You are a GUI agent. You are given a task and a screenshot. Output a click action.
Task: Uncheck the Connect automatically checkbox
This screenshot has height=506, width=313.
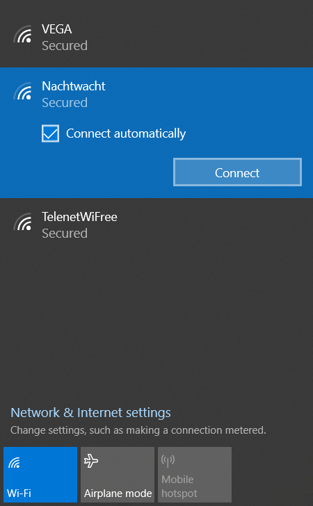(x=50, y=133)
